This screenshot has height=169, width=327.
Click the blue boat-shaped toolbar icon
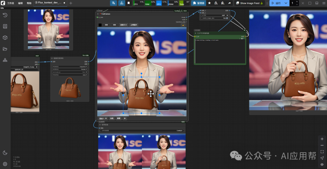click(x=122, y=3)
